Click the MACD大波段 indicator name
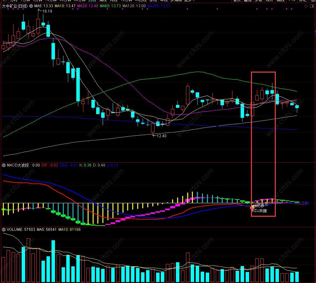This screenshot has height=283, width=316. pos(18,165)
